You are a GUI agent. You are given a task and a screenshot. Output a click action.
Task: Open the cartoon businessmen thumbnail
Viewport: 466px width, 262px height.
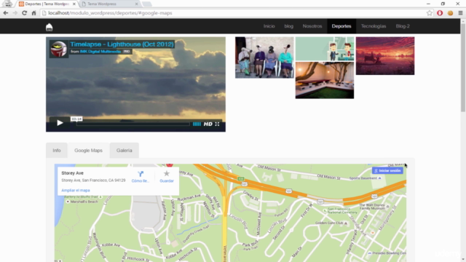pos(325,49)
